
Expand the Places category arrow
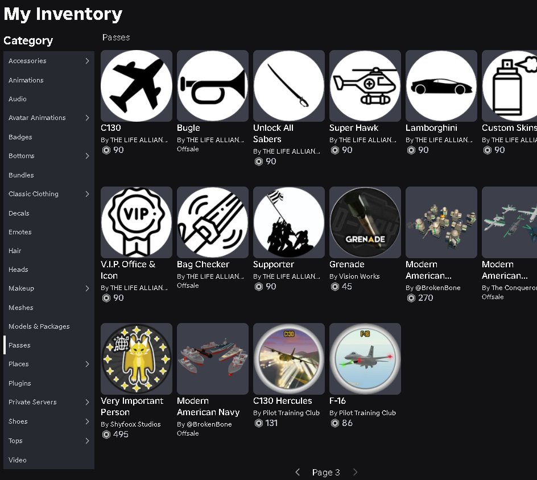(x=88, y=364)
